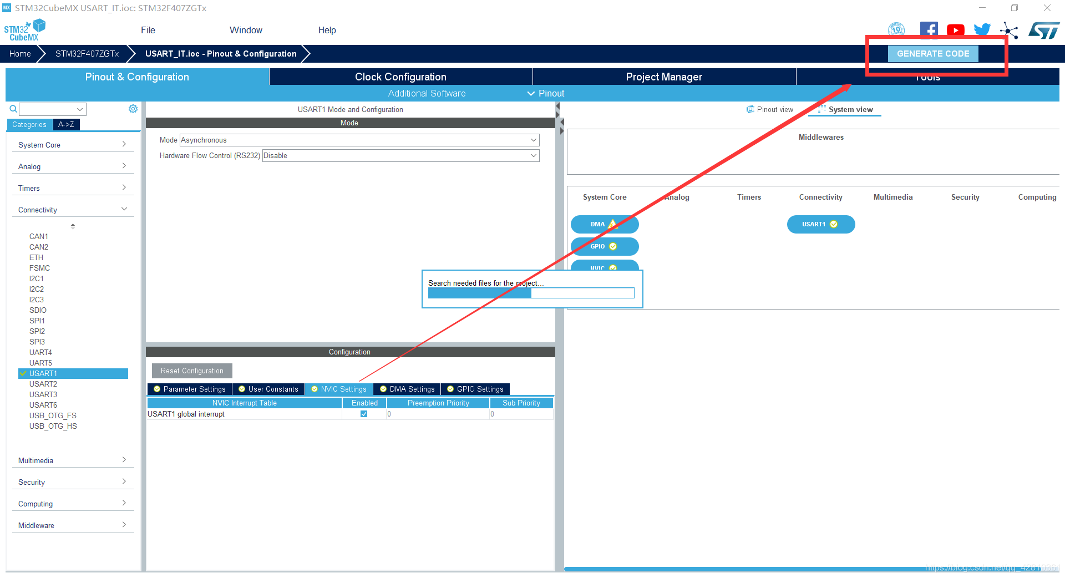Click the ST community network icon
This screenshot has height=578, width=1065.
(x=1009, y=31)
